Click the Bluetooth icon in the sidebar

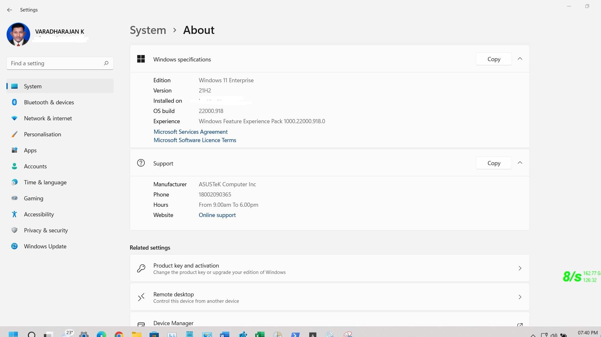[14, 102]
